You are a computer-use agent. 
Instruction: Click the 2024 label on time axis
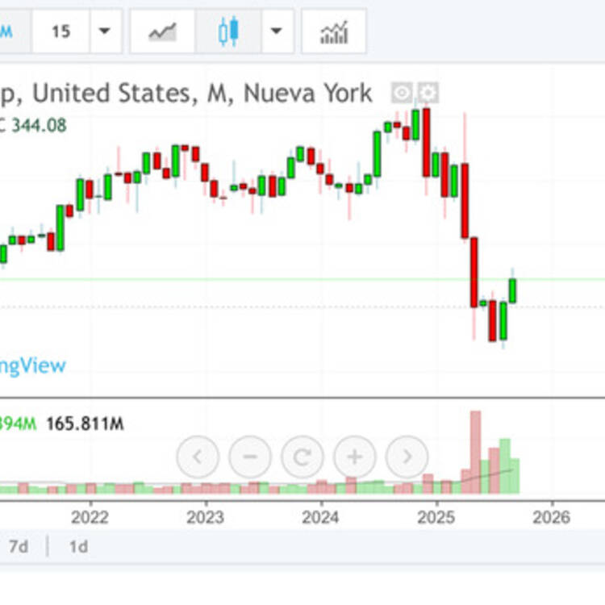point(320,516)
